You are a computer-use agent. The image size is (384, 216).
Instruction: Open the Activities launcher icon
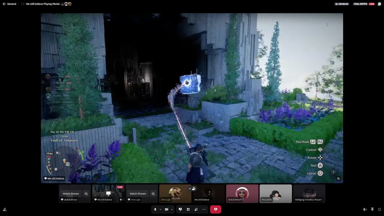[x=188, y=209]
